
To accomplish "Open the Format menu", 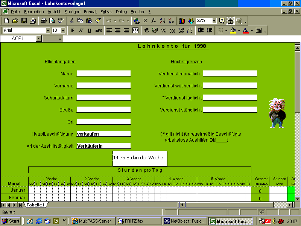I will (x=90, y=12).
